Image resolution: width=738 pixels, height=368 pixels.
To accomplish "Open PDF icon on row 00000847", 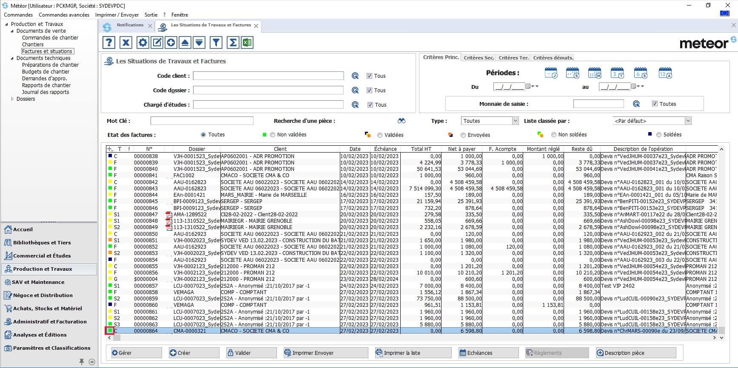I will click(169, 215).
